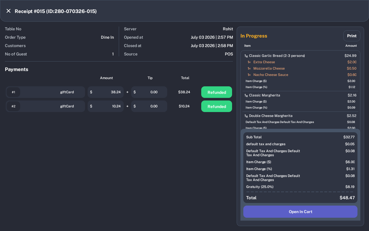Click the tip field for payment #1

coord(149,92)
